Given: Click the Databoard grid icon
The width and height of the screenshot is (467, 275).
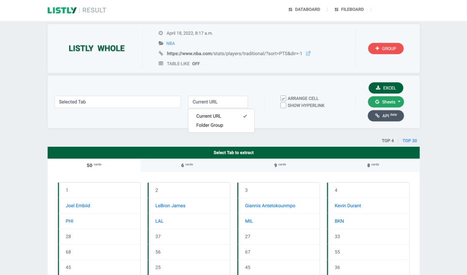Looking at the screenshot, I should click(291, 10).
